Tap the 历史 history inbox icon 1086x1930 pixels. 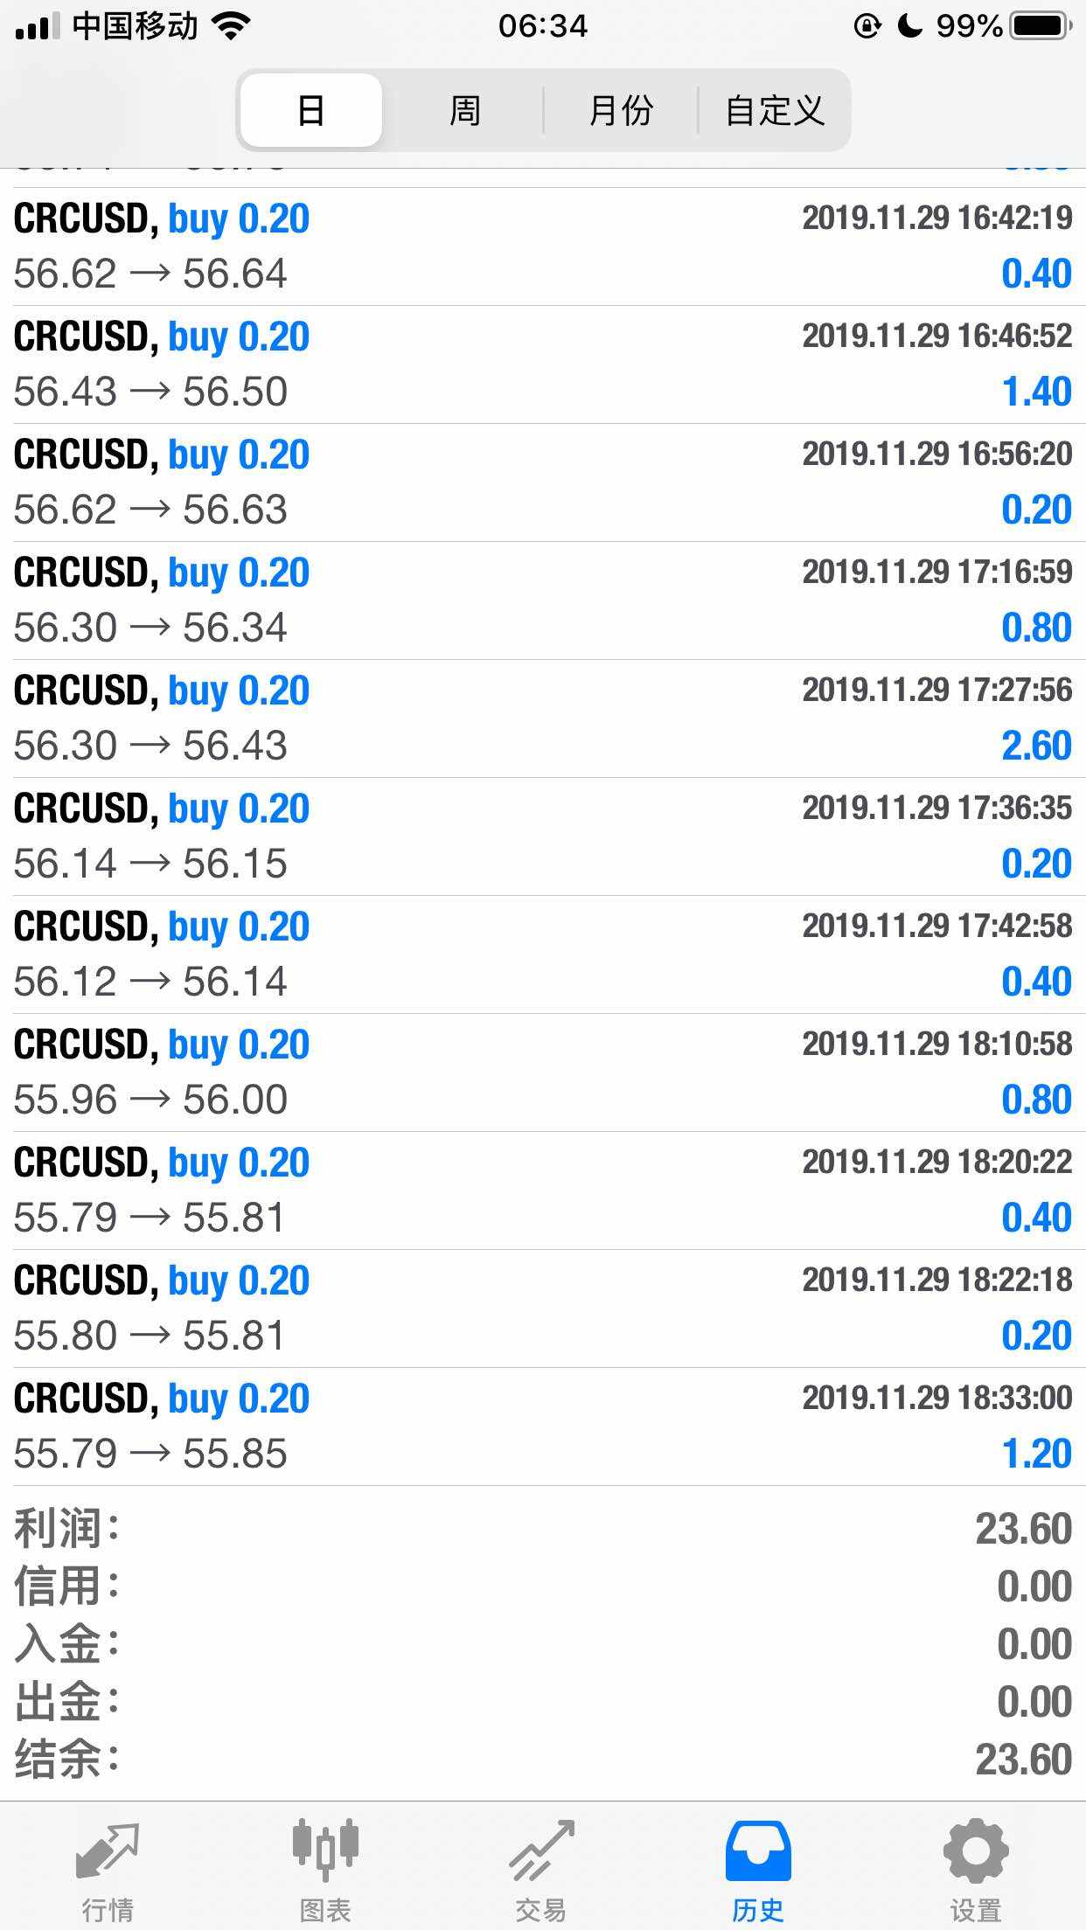758,1853
